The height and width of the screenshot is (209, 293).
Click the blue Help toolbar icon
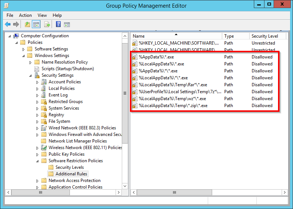[x=58, y=24]
